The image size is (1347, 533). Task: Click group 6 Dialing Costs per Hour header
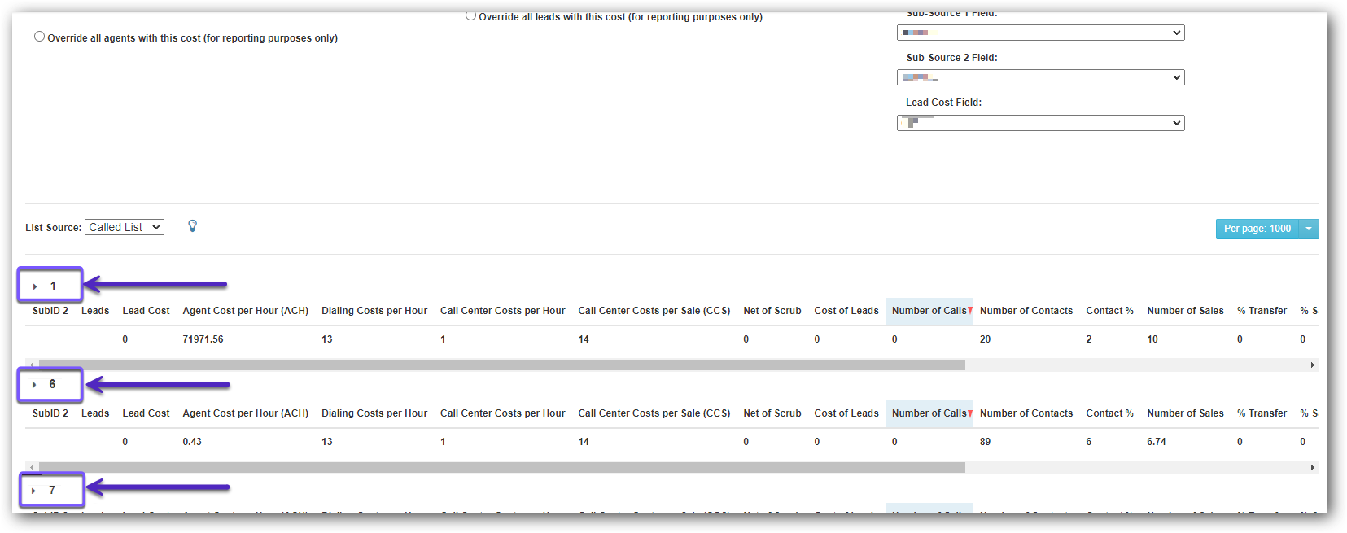coord(374,413)
